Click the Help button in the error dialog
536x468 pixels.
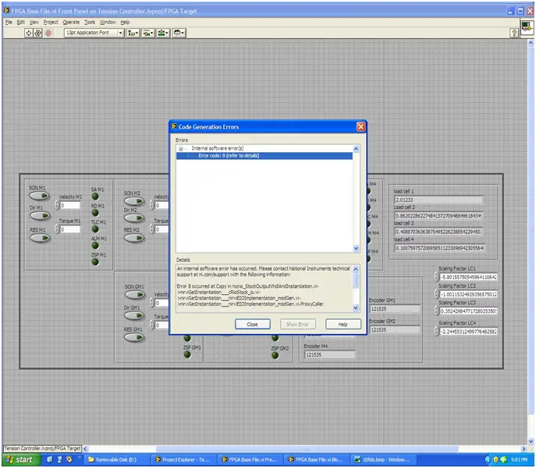pos(343,324)
